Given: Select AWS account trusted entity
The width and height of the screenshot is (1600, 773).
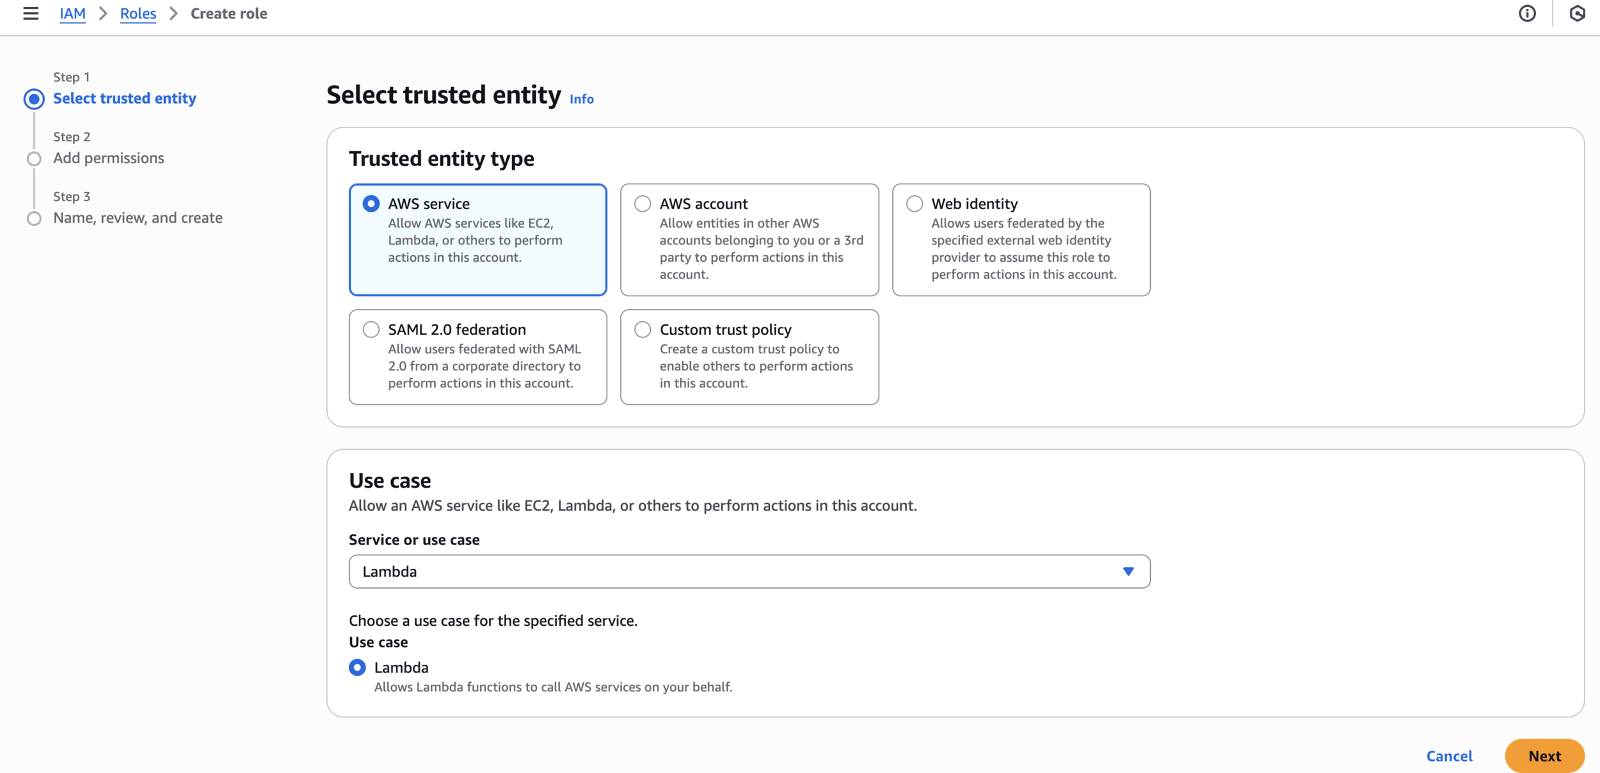Looking at the screenshot, I should point(643,203).
